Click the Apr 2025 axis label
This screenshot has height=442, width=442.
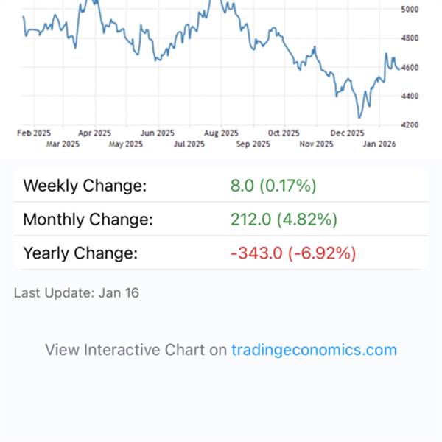pos(94,133)
